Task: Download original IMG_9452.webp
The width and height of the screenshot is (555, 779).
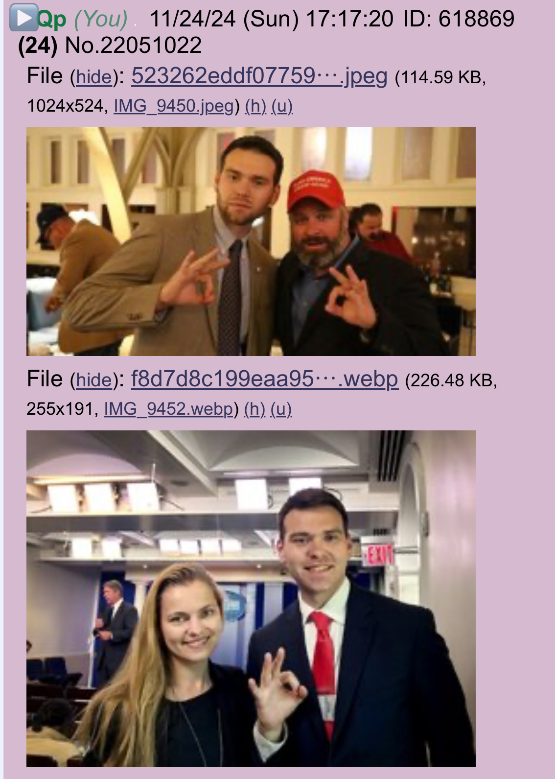Action: (168, 409)
